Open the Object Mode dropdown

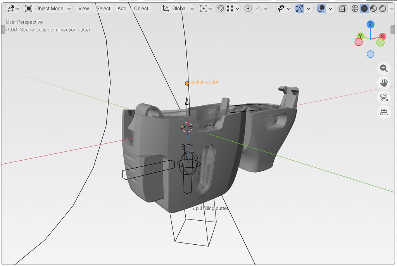coord(48,9)
